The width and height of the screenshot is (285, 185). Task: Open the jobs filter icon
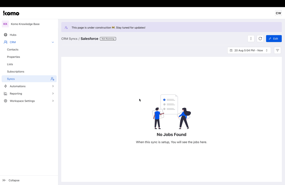pos(278,51)
